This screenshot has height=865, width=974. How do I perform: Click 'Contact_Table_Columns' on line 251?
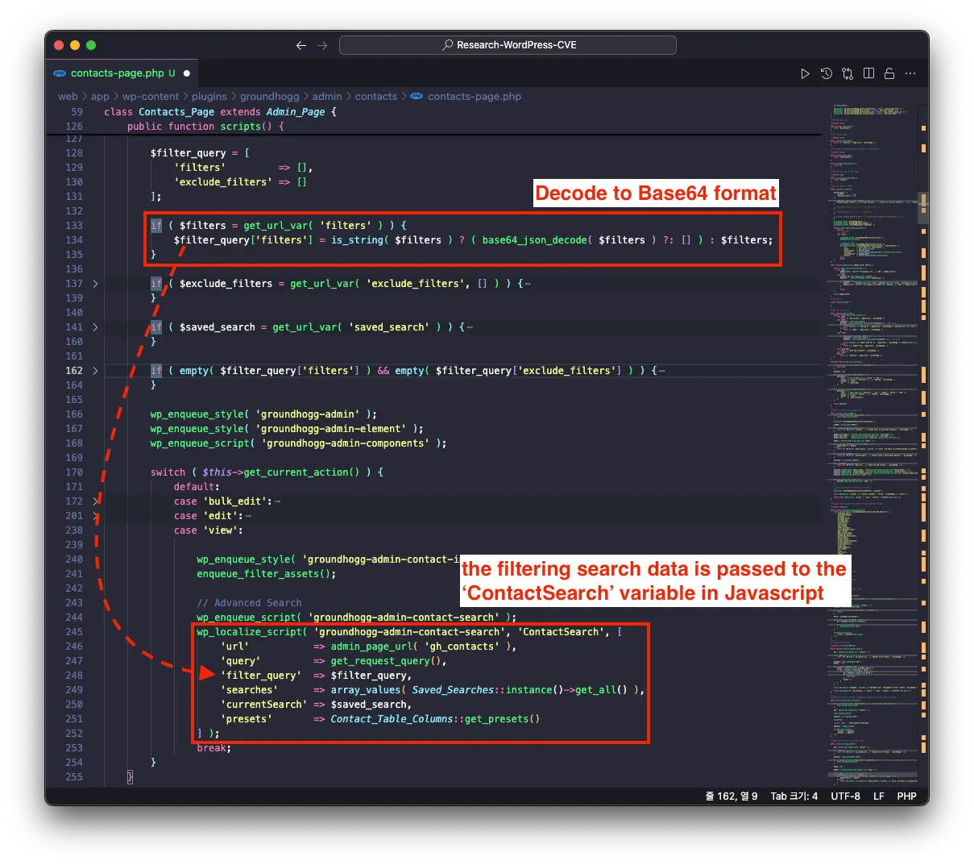click(x=392, y=719)
